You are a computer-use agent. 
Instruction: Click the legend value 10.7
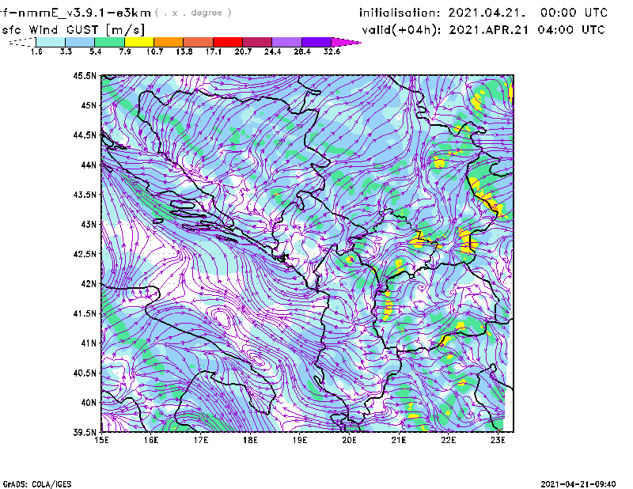click(x=154, y=51)
